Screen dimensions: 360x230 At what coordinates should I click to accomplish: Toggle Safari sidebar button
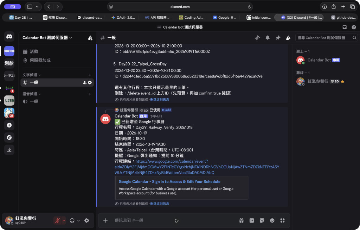click(x=30, y=7)
